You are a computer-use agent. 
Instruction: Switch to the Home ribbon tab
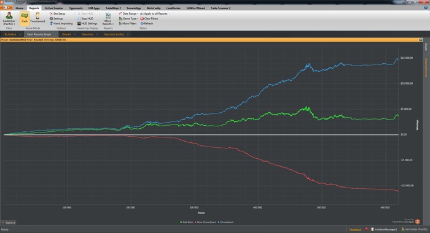click(19, 8)
